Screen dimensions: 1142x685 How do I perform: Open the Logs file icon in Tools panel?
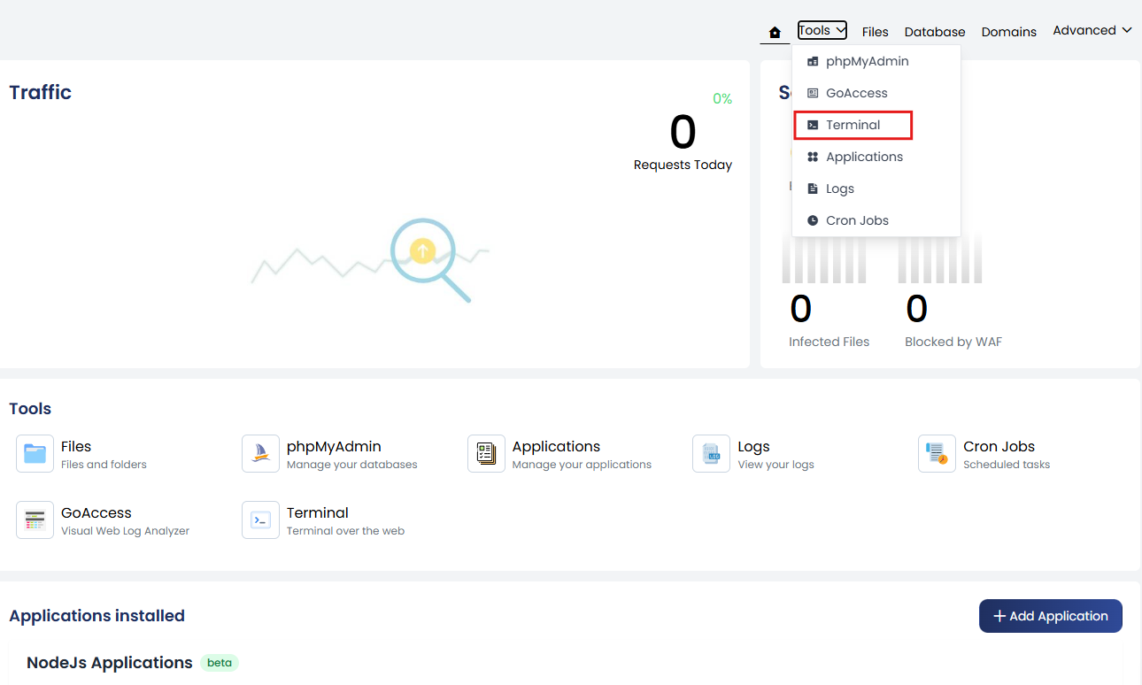click(711, 454)
